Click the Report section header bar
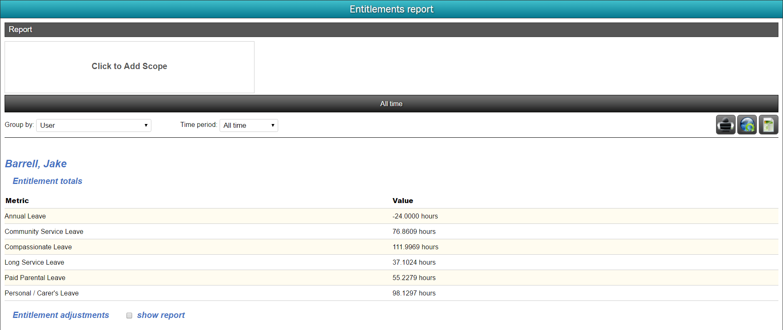Viewport: 783px width, 330px height. pyautogui.click(x=391, y=30)
